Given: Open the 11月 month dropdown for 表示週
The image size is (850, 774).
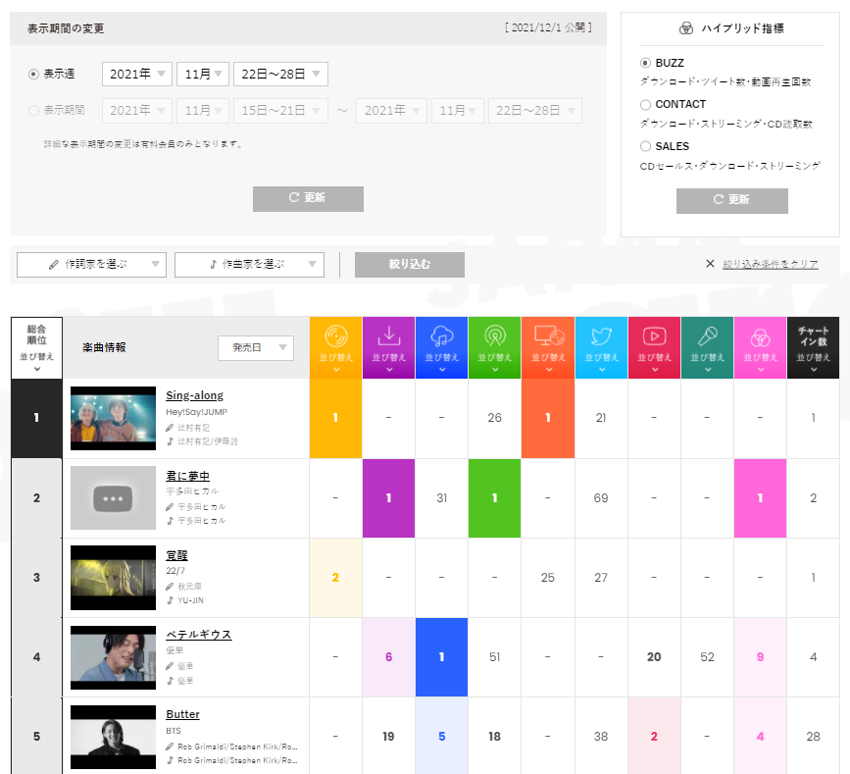Looking at the screenshot, I should point(203,75).
